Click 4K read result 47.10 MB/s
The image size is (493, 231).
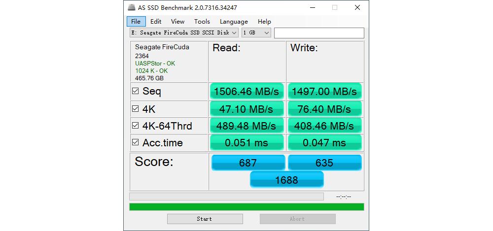coord(247,109)
